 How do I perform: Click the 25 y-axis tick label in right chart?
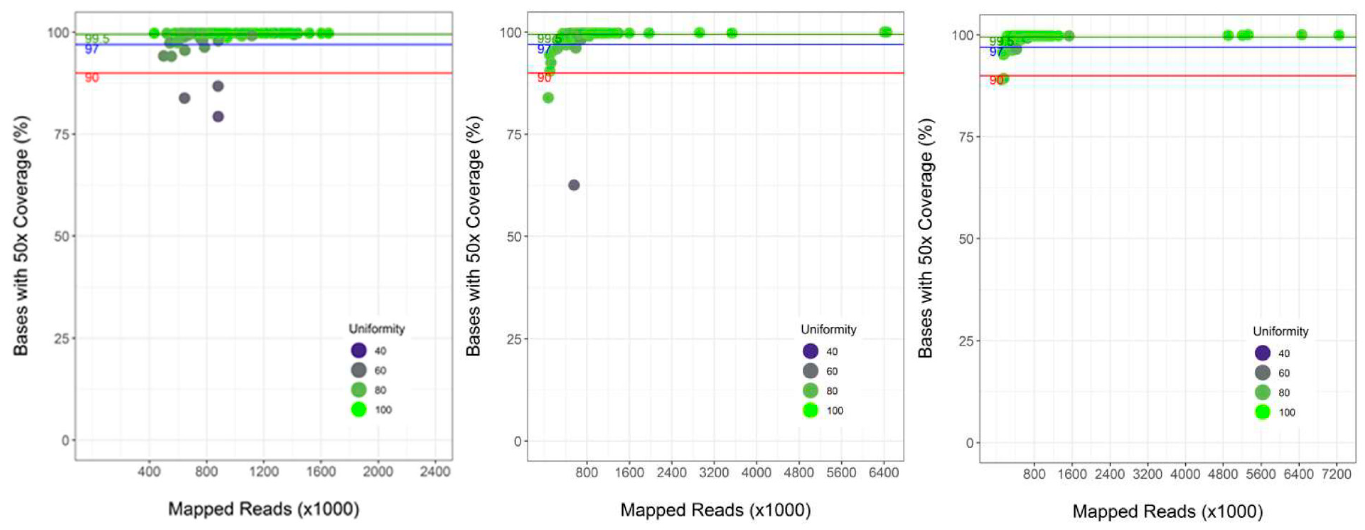tap(966, 341)
